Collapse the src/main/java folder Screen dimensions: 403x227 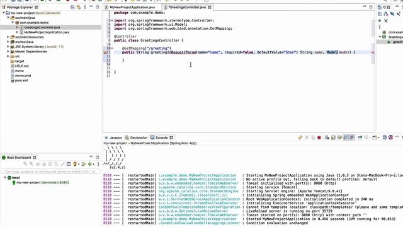[8, 18]
